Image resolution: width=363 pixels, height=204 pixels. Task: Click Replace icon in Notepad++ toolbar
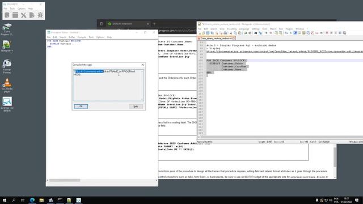(x=260, y=33)
